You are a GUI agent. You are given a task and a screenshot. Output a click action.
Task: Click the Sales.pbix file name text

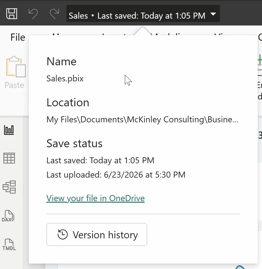(x=65, y=78)
